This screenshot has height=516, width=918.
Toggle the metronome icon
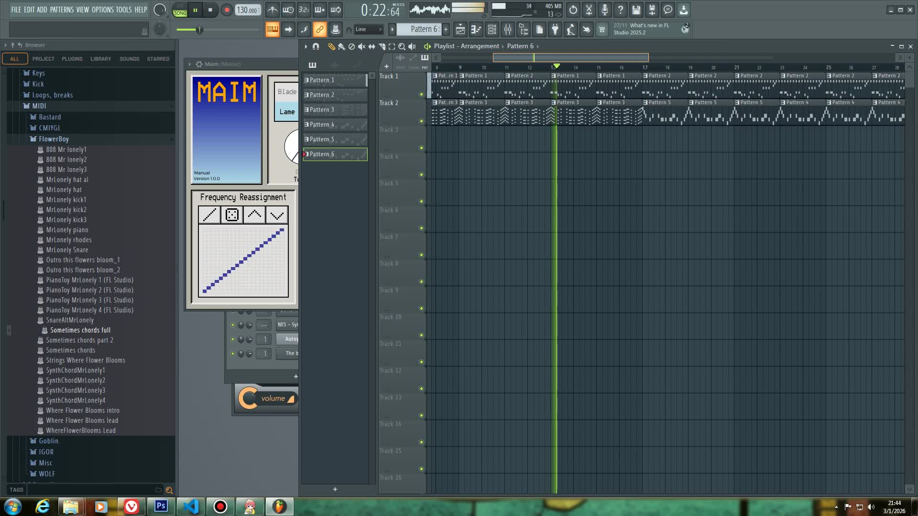pos(272,10)
